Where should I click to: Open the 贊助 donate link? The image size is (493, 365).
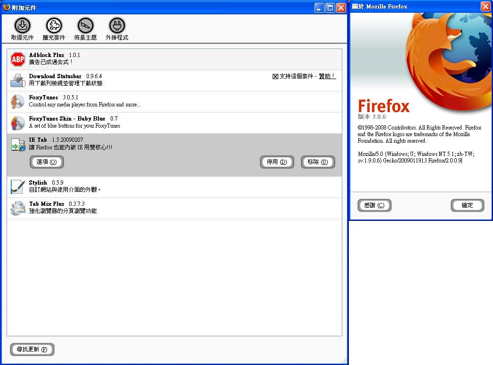(x=327, y=76)
